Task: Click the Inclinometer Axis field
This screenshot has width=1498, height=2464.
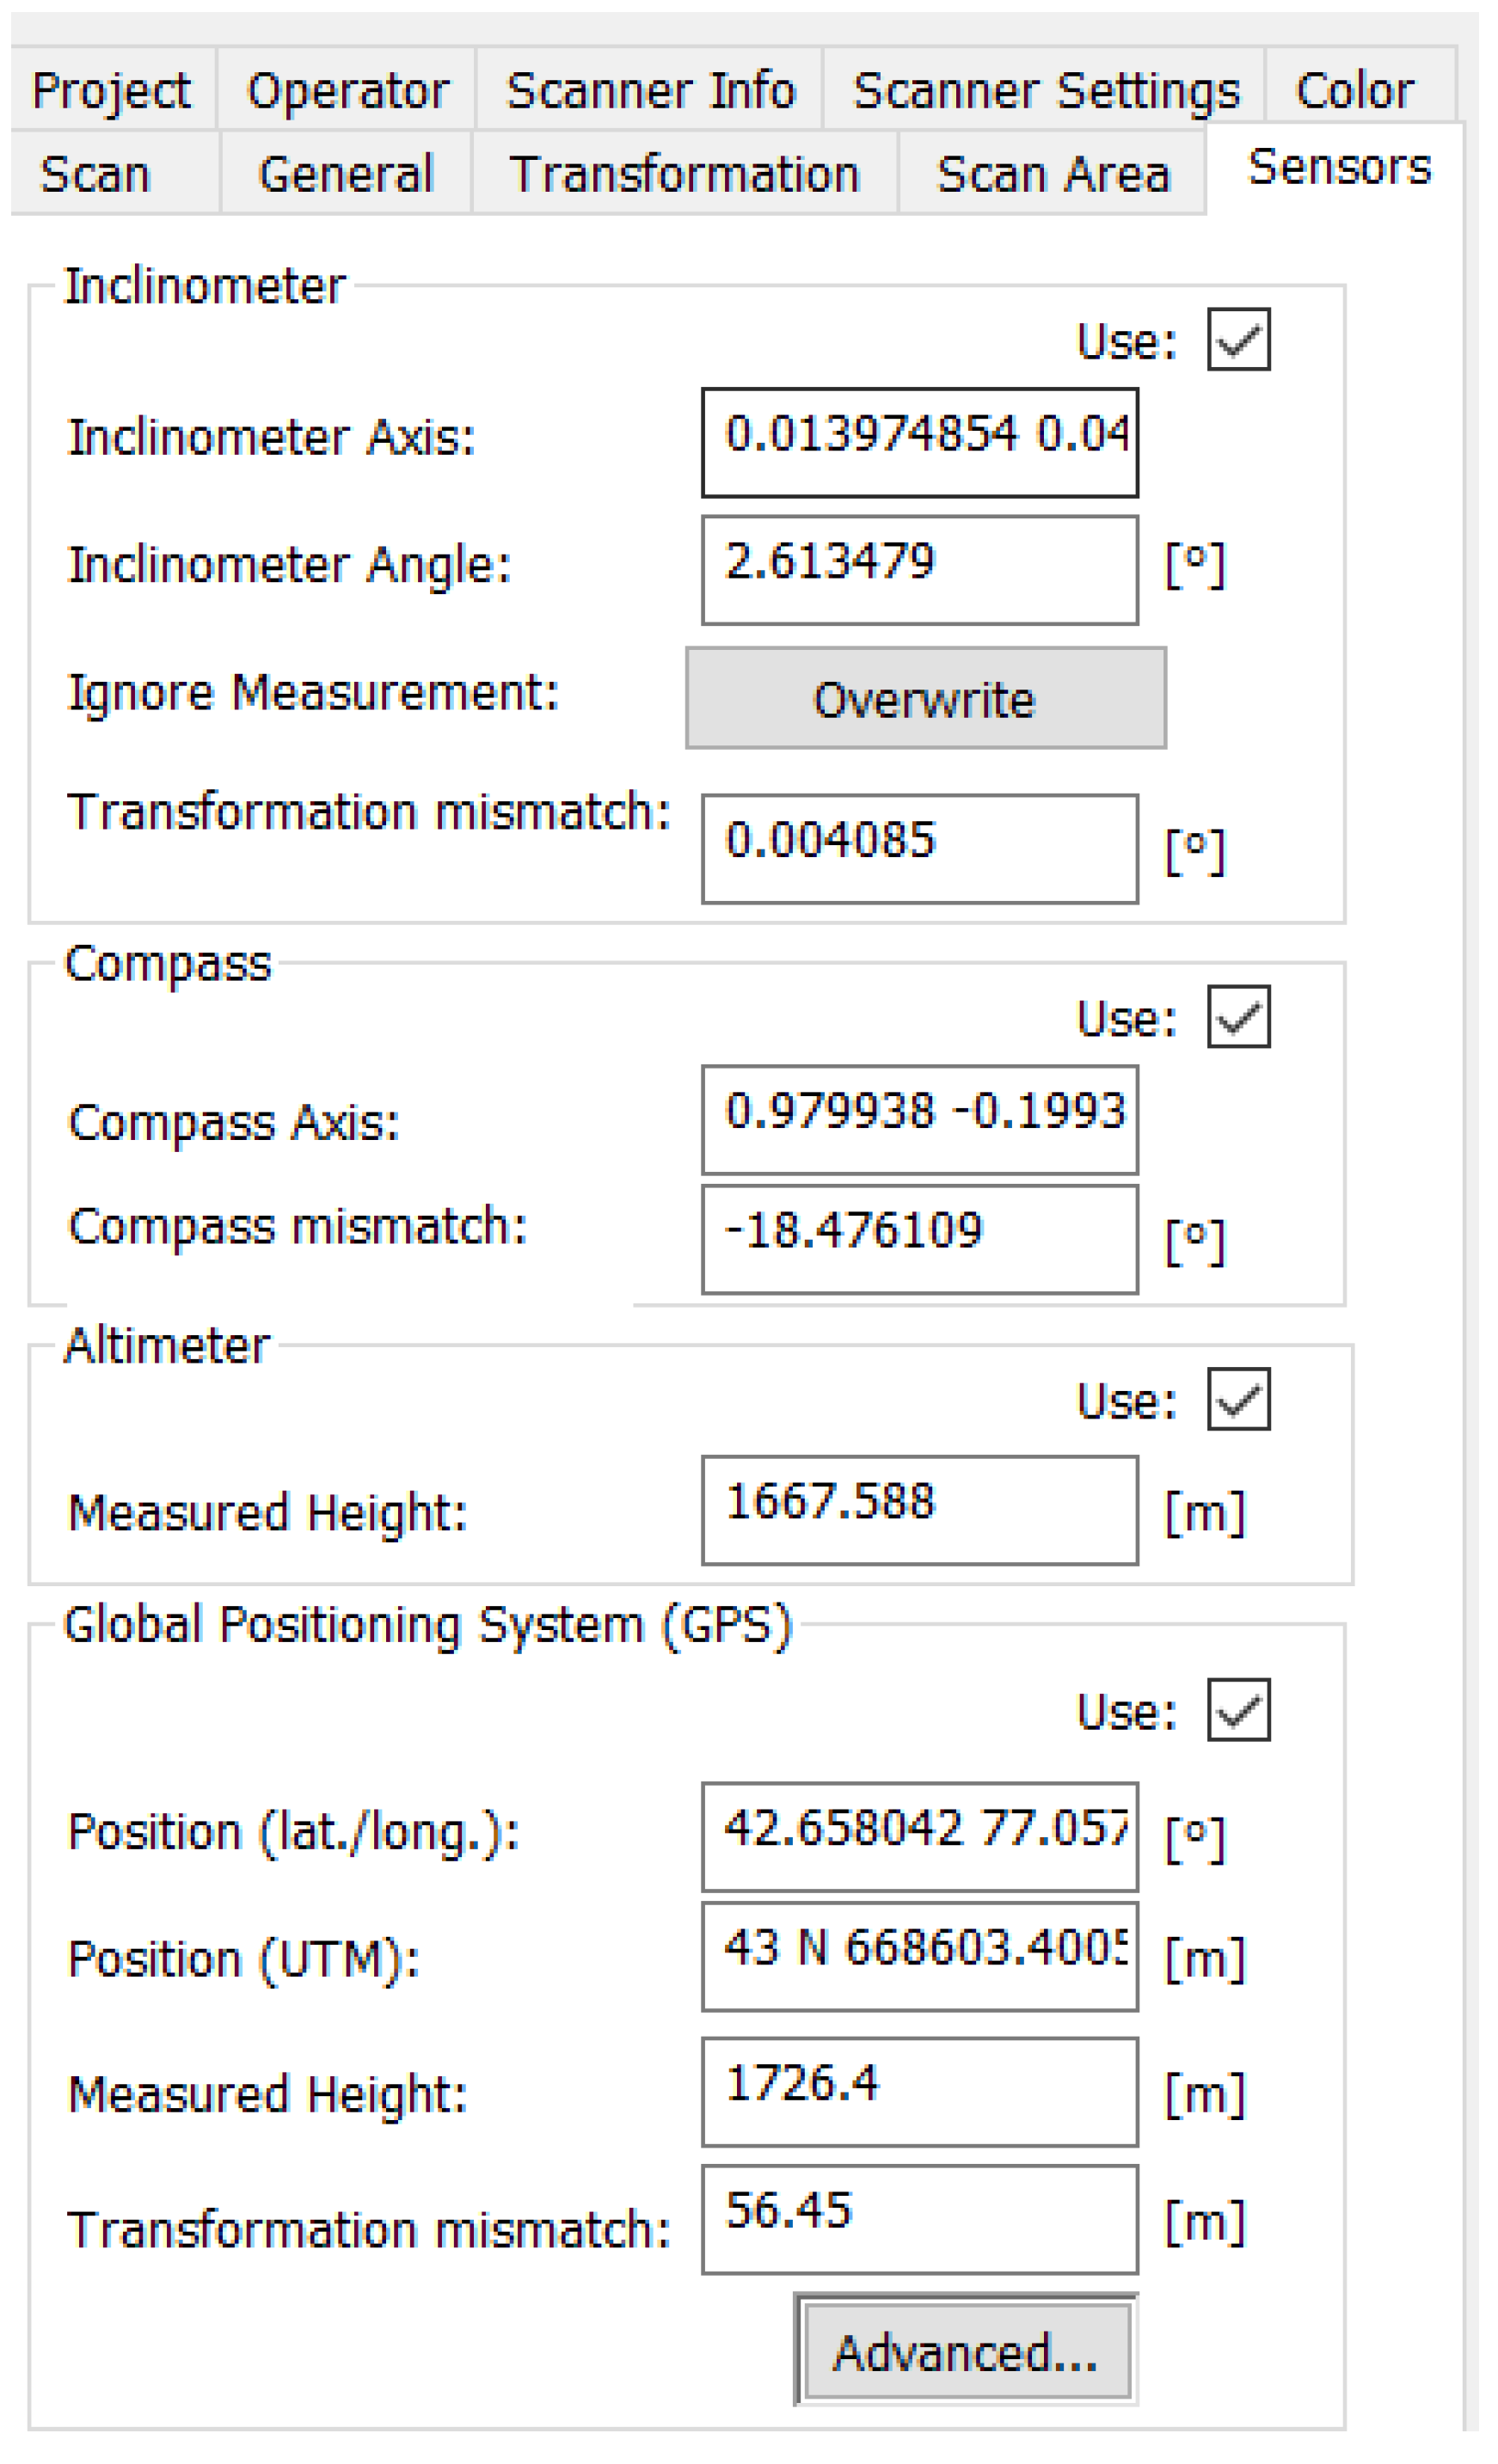Action: point(919,442)
